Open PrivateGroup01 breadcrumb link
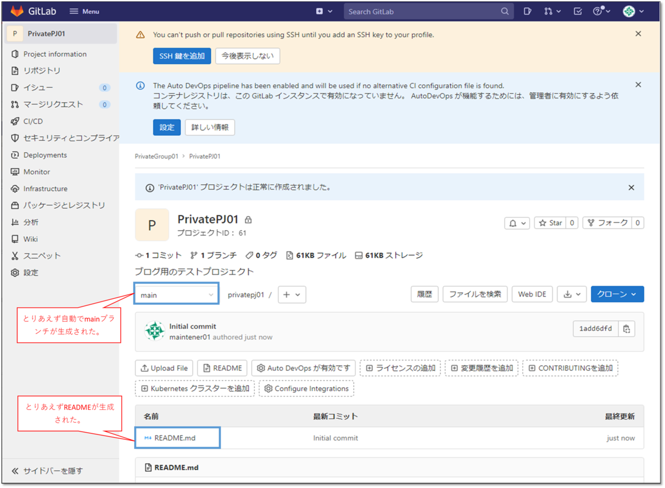 (157, 157)
